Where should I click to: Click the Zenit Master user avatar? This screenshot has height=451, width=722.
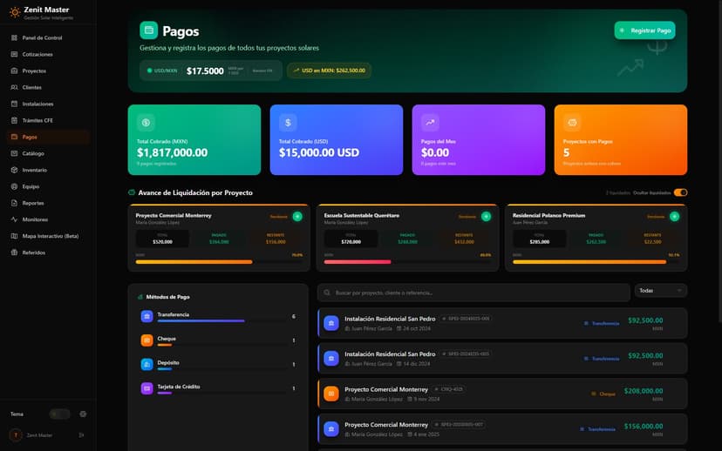(16, 435)
